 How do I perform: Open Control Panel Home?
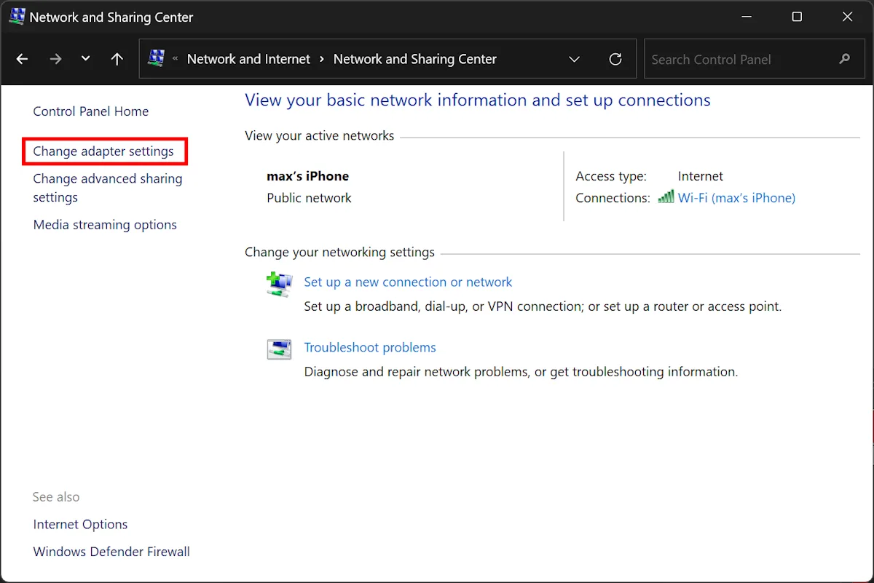point(91,111)
